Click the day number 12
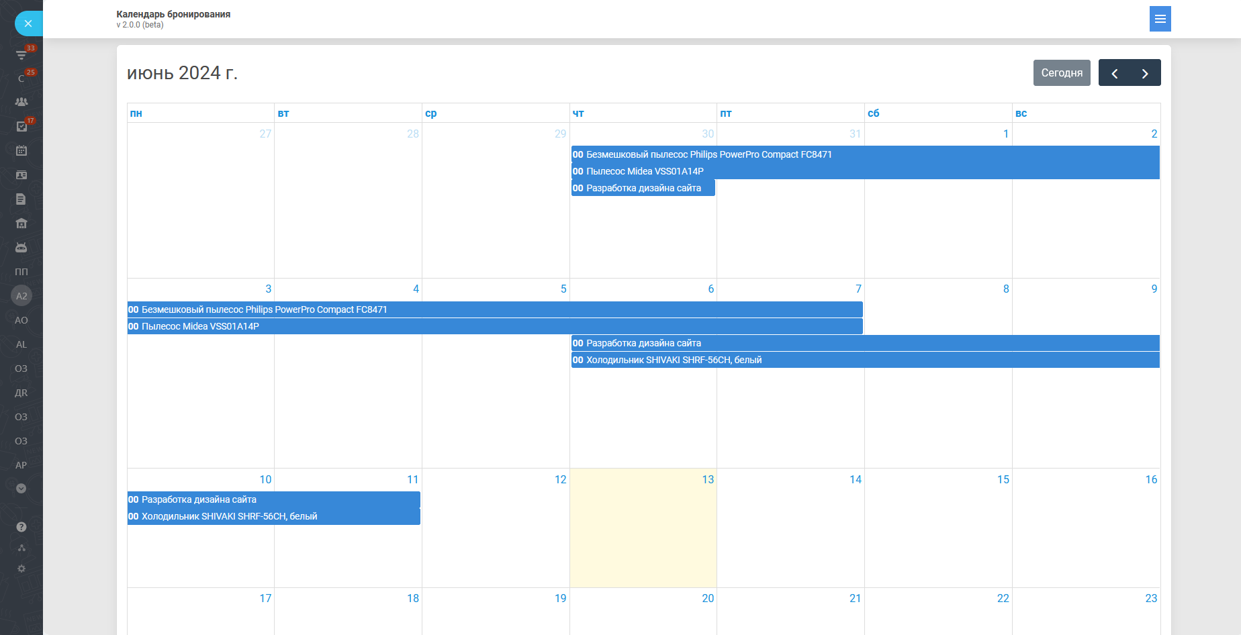 click(561, 479)
